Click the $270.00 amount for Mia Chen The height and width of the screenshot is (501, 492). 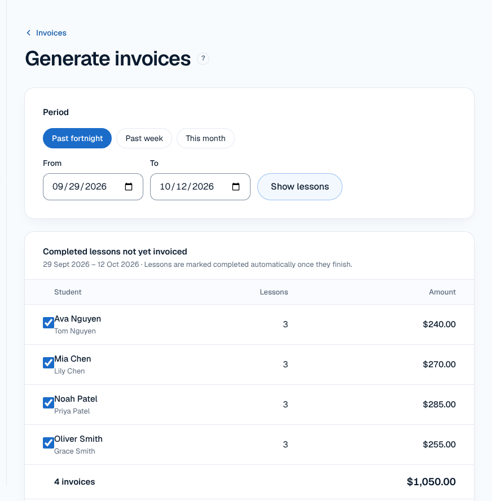point(439,364)
